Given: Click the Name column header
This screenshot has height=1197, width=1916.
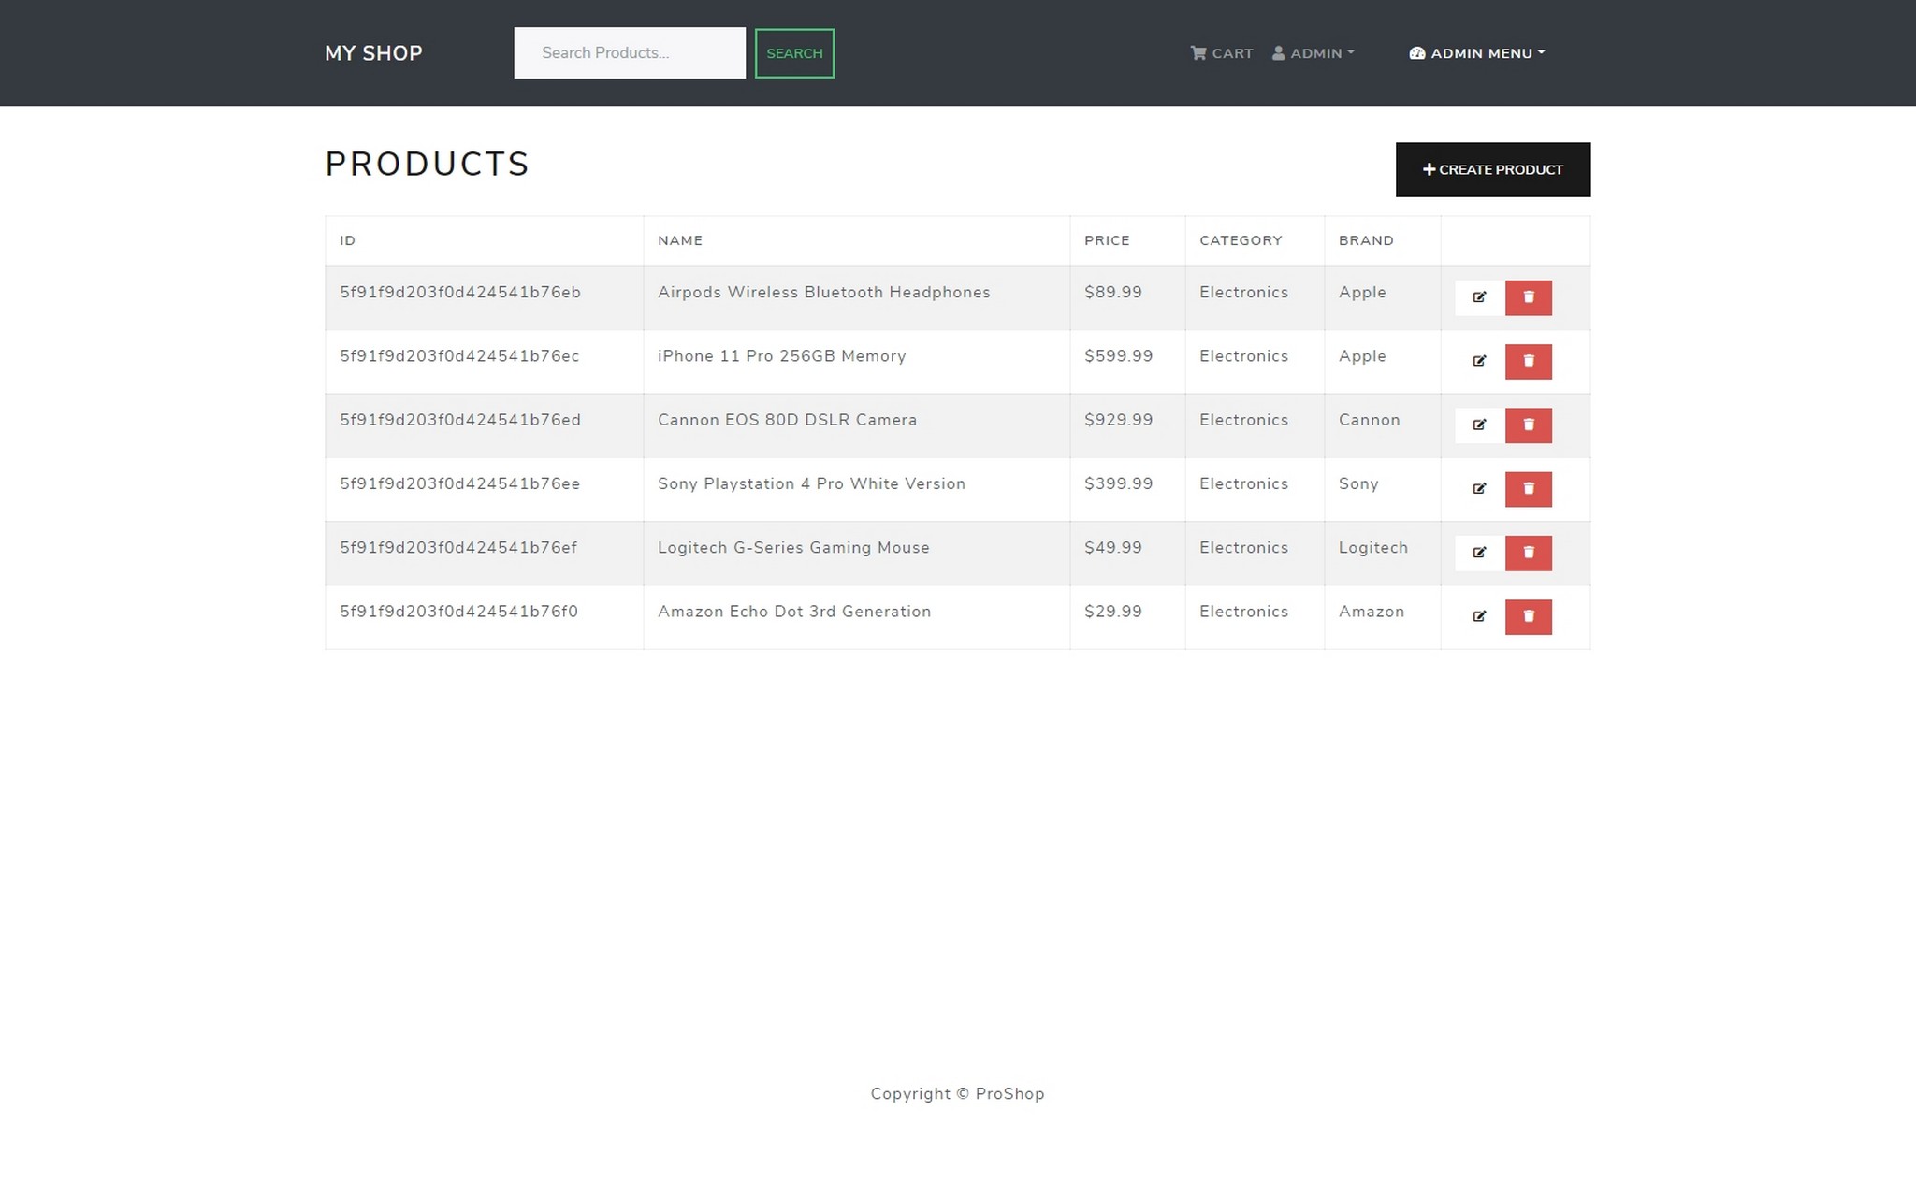Looking at the screenshot, I should [680, 240].
